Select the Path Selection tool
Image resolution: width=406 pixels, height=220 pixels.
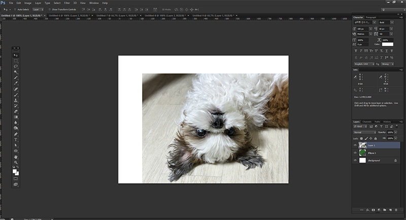[16, 145]
